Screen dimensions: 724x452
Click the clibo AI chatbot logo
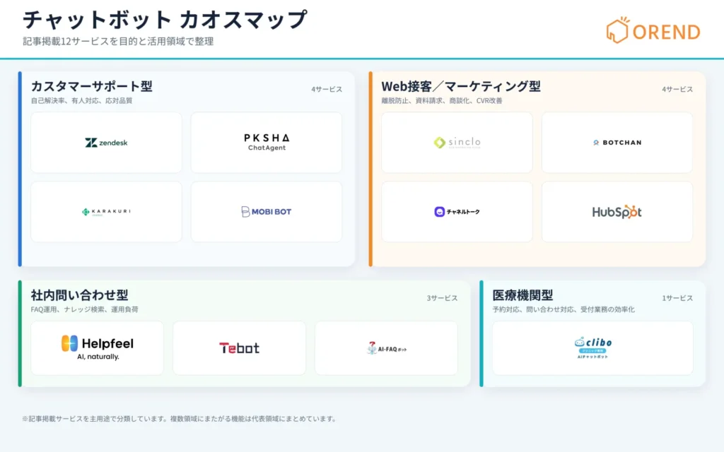click(x=592, y=348)
